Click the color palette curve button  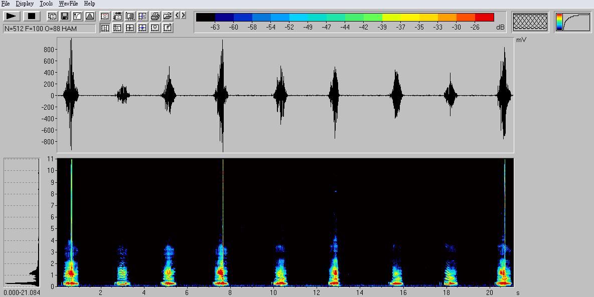[572, 22]
